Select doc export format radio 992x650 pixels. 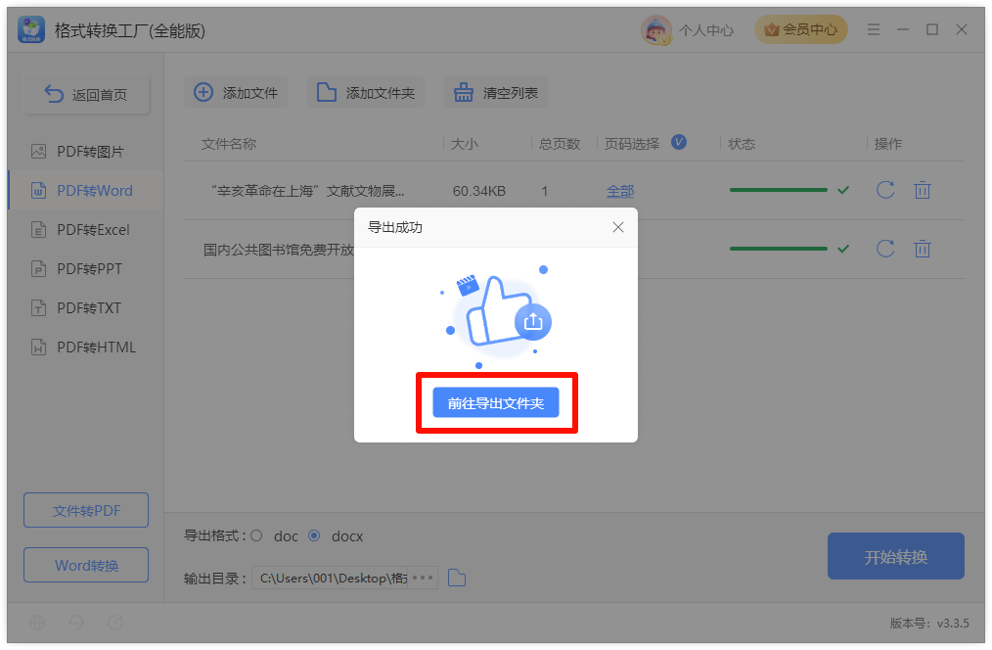tap(256, 536)
